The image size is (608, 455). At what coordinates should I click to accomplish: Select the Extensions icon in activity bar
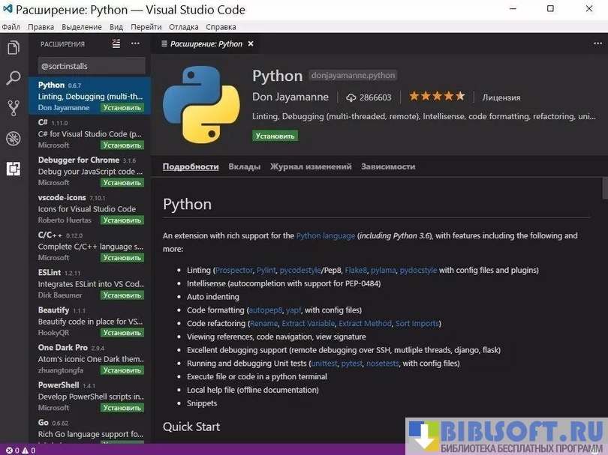[x=13, y=169]
